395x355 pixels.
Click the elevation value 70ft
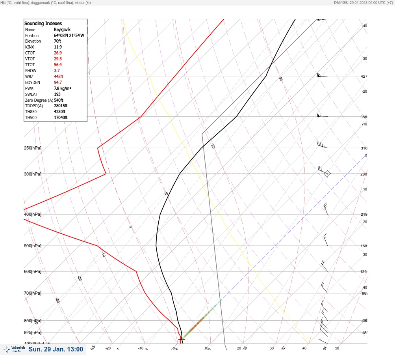coord(57,41)
